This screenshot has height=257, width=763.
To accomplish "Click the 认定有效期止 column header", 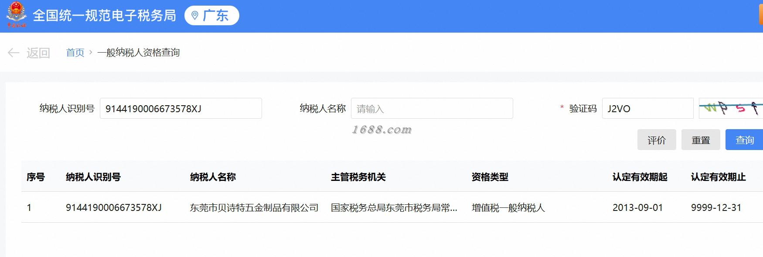I will [719, 177].
